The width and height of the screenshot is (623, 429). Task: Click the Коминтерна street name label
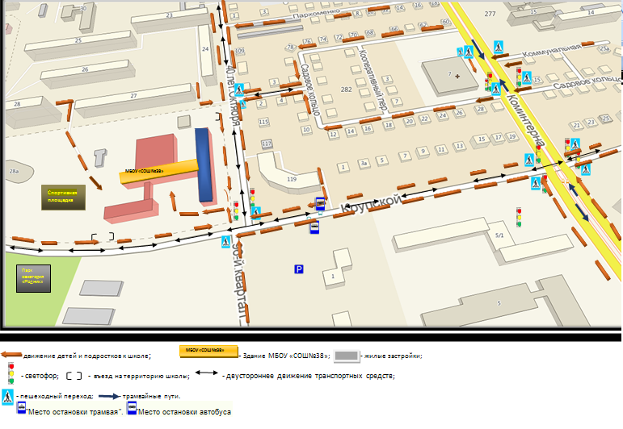tap(525, 119)
